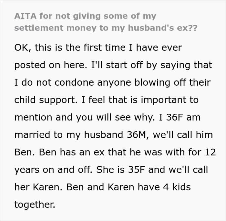Click the phrase 'posted on here'

pos(51,65)
